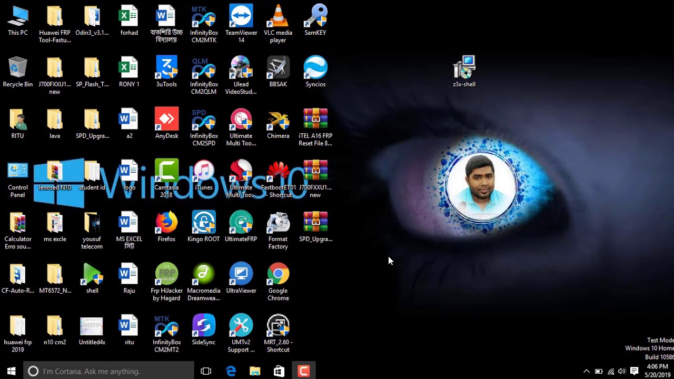
Task: Open ritu Word document
Action: [129, 330]
